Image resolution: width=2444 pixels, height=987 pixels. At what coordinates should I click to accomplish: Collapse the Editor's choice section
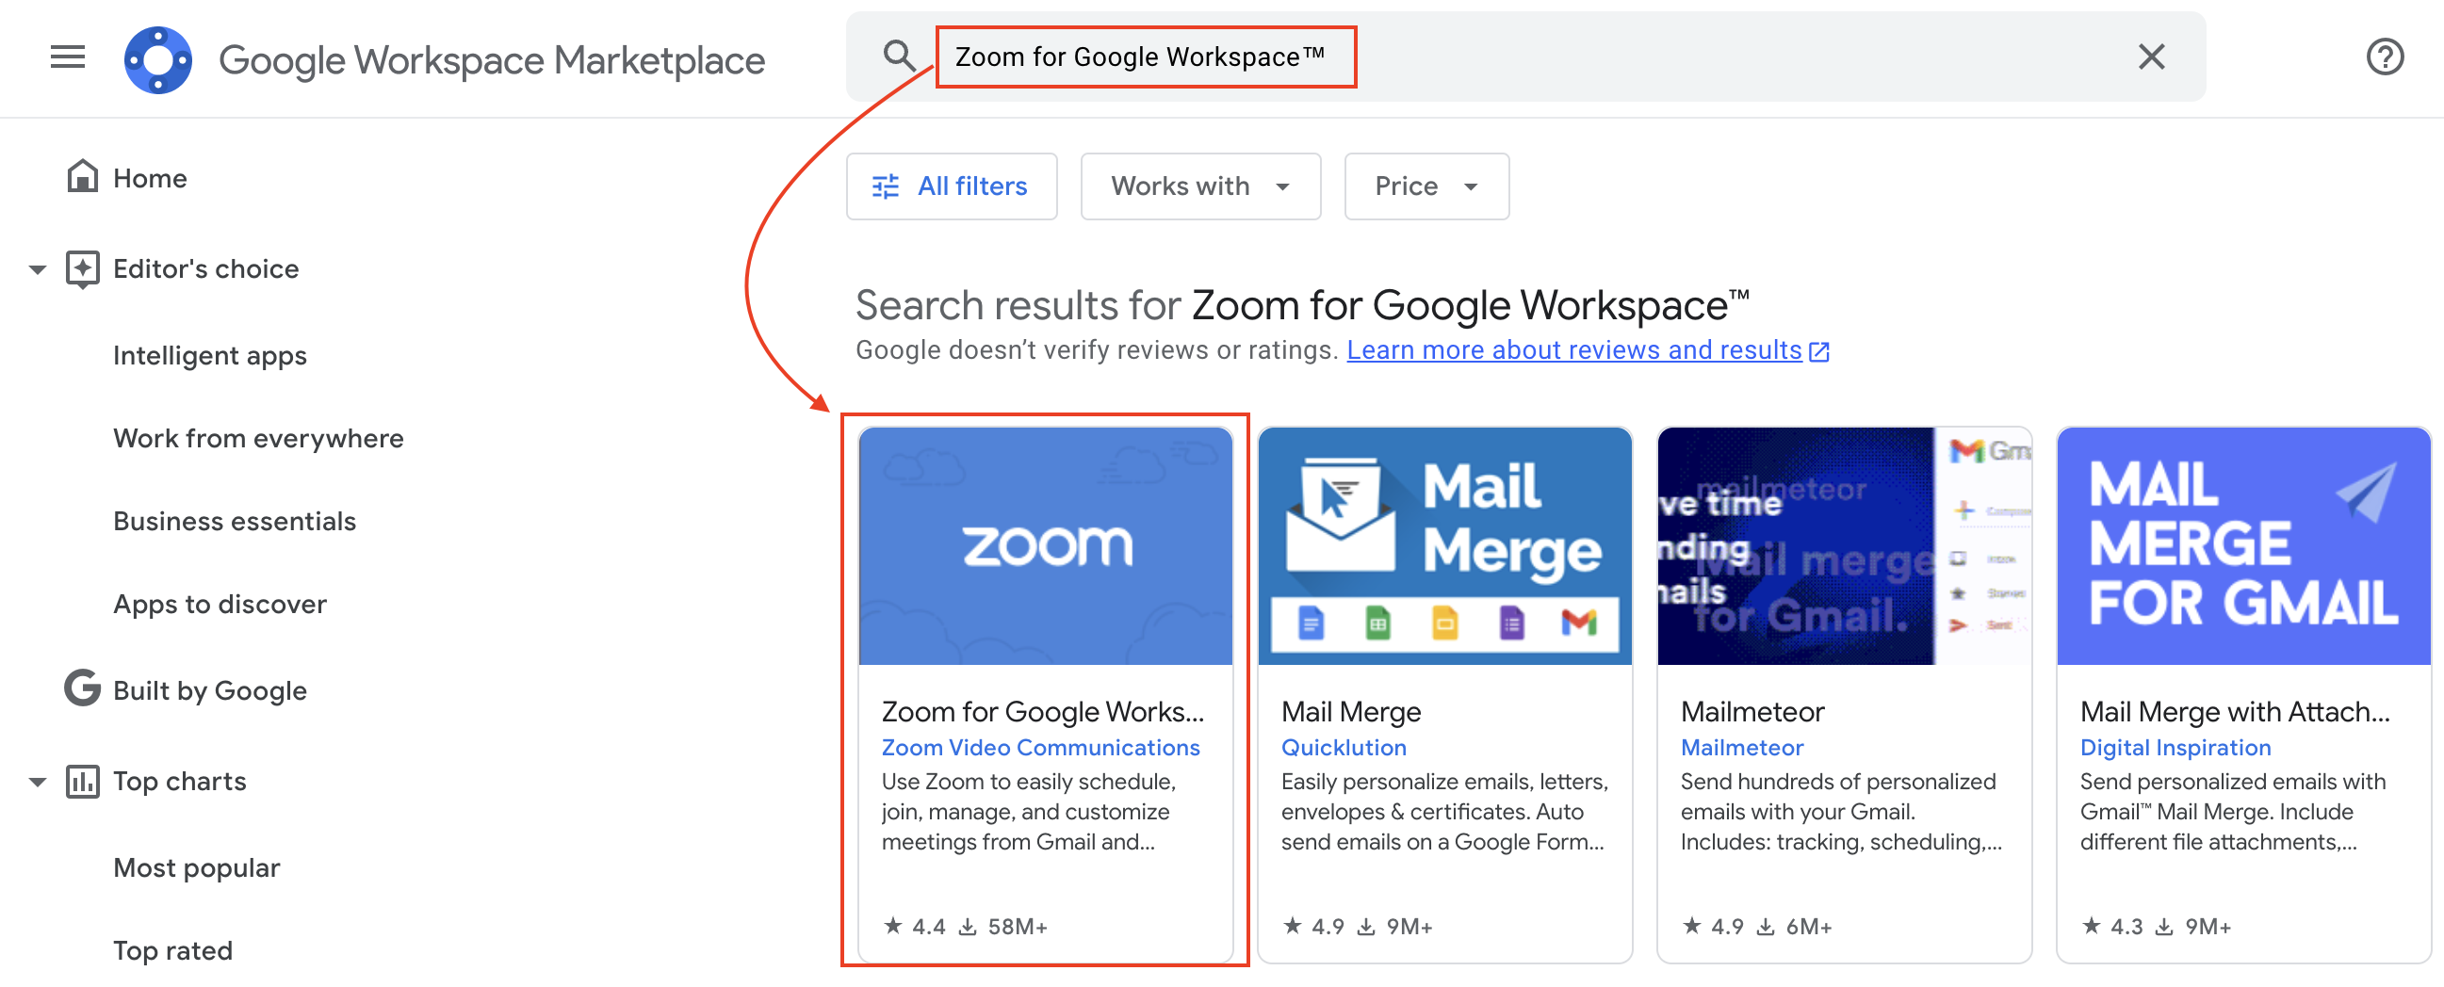pyautogui.click(x=36, y=269)
